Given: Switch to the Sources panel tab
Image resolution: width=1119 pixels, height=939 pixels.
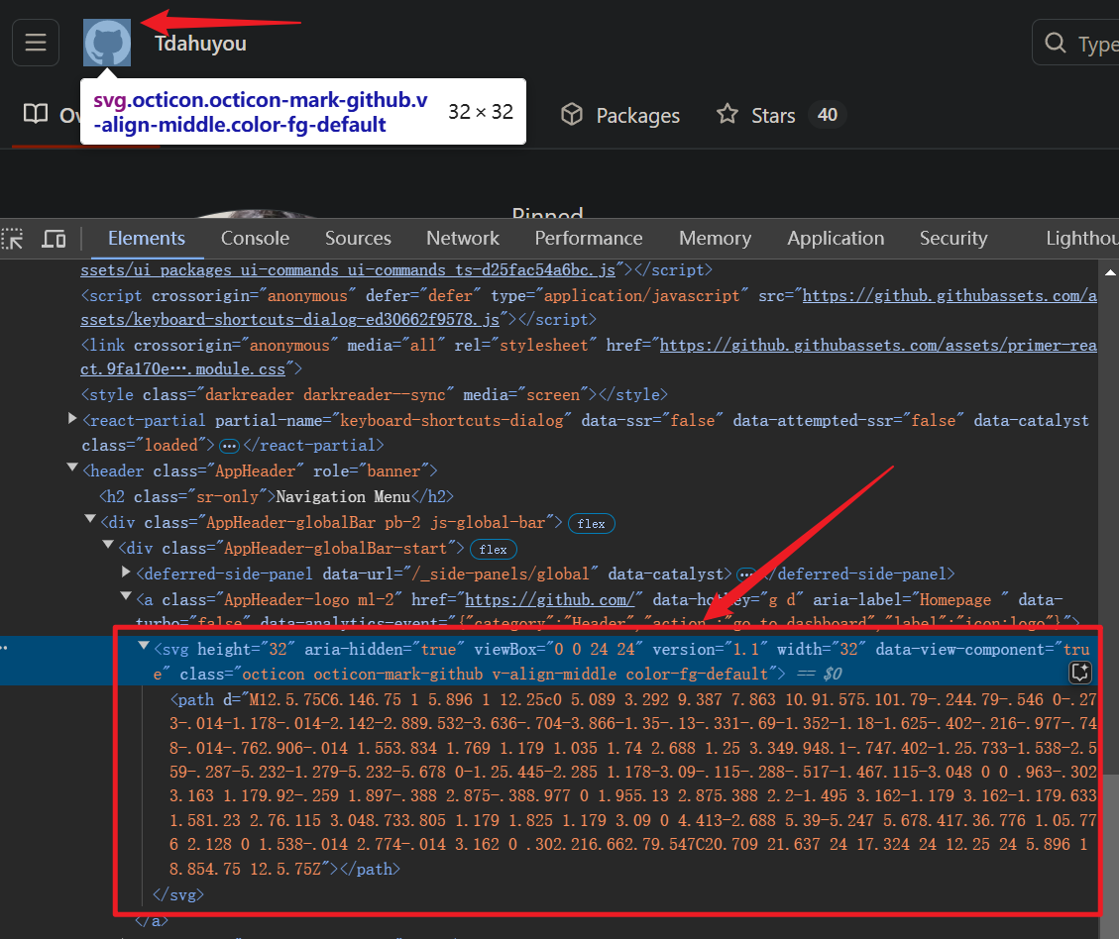Looking at the screenshot, I should pos(358,238).
